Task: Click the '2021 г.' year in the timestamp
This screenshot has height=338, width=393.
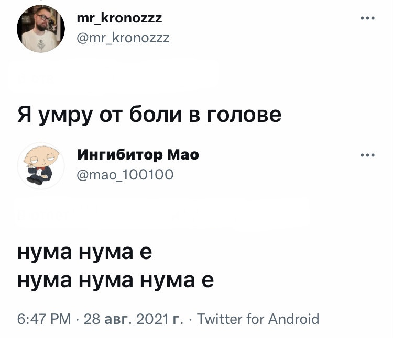Action: click(x=159, y=319)
